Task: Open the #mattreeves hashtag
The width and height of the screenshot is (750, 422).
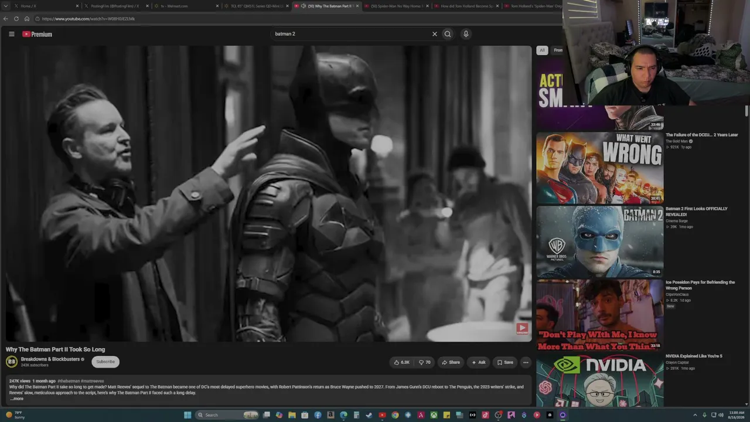Action: 92,381
